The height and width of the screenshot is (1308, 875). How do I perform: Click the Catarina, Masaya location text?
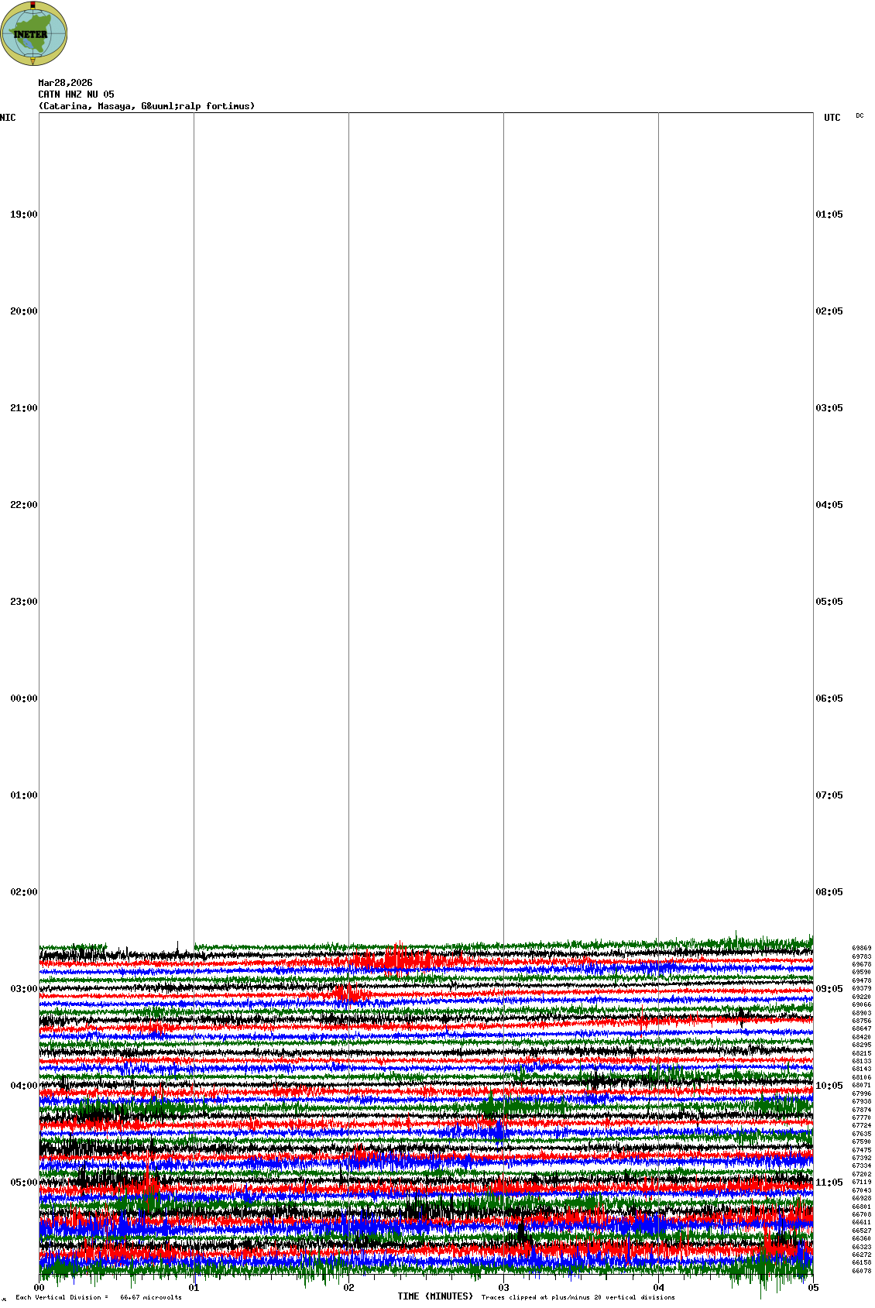tap(146, 106)
